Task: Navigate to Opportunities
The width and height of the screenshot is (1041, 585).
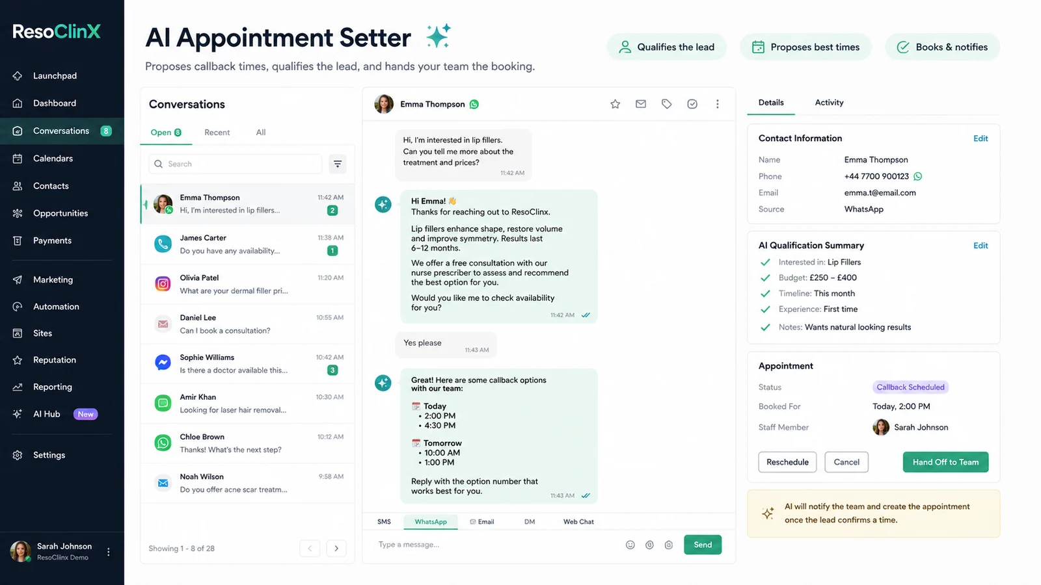Action: (x=62, y=213)
